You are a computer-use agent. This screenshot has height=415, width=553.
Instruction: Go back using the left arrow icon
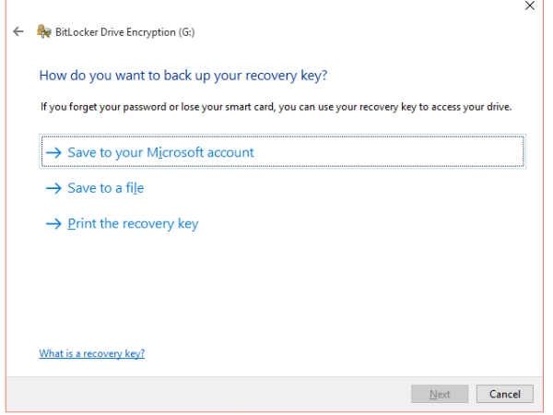18,31
